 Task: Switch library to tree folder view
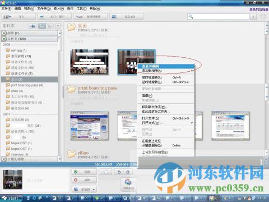pos(50,26)
